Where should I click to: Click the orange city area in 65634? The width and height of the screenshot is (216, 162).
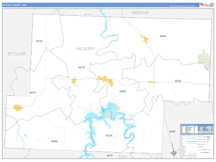click(145, 39)
